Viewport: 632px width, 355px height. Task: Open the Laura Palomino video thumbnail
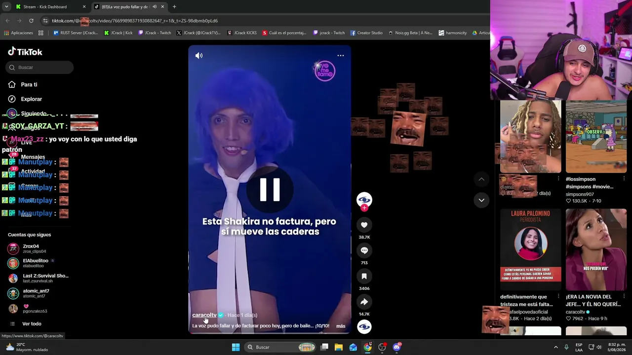pyautogui.click(x=531, y=249)
